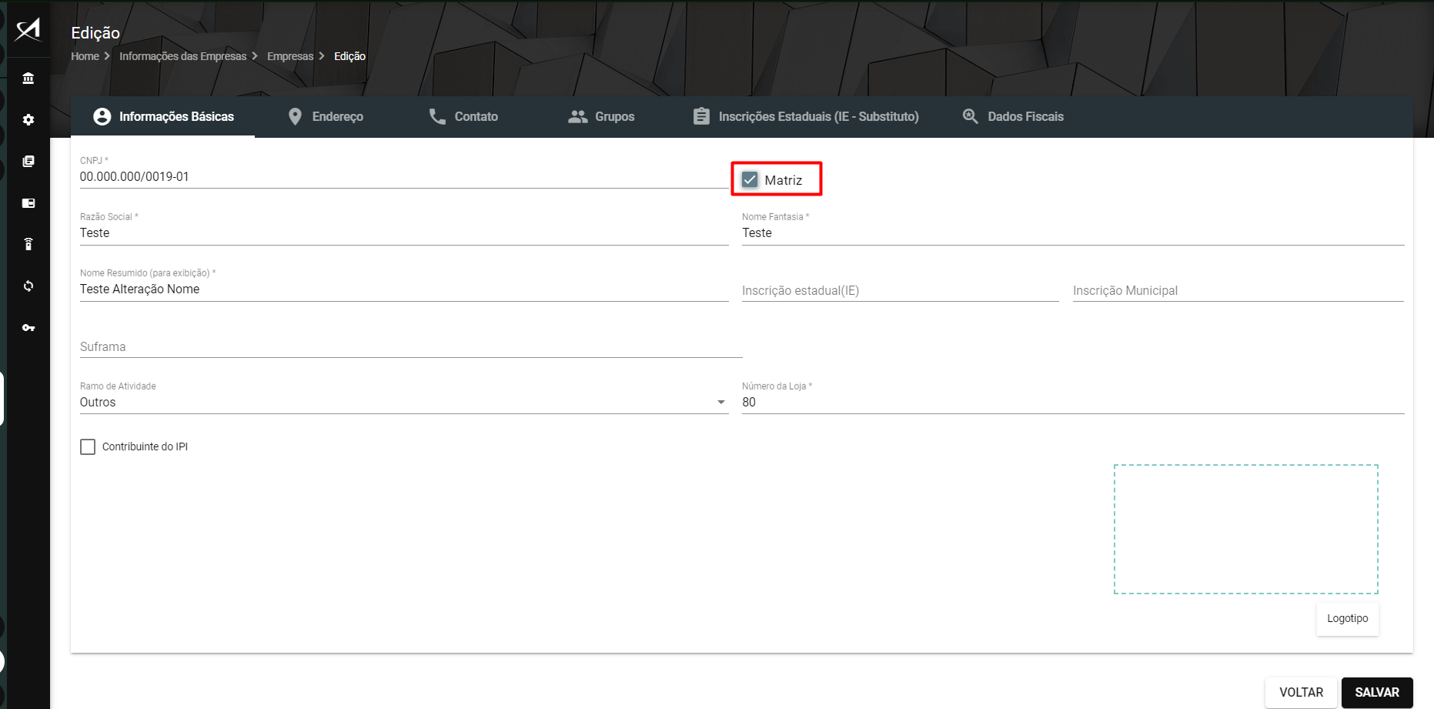
Task: Click the remote control icon in sidebar
Action: 28,244
